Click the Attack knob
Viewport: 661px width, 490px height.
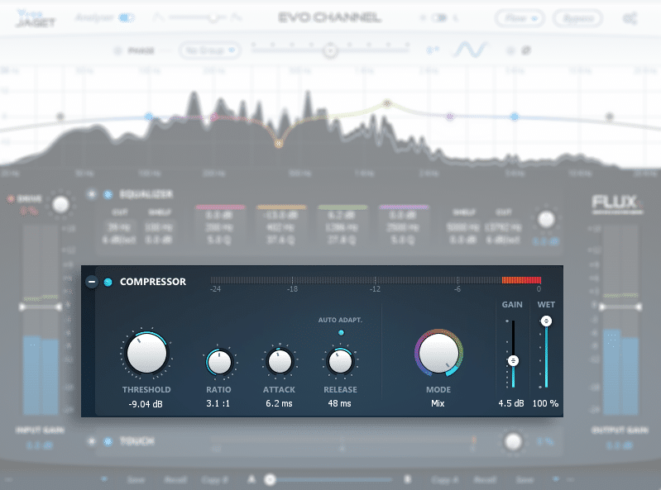(280, 362)
